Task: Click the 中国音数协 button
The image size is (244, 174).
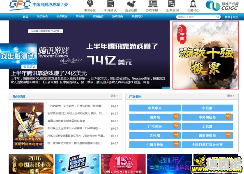Action: (x=155, y=144)
